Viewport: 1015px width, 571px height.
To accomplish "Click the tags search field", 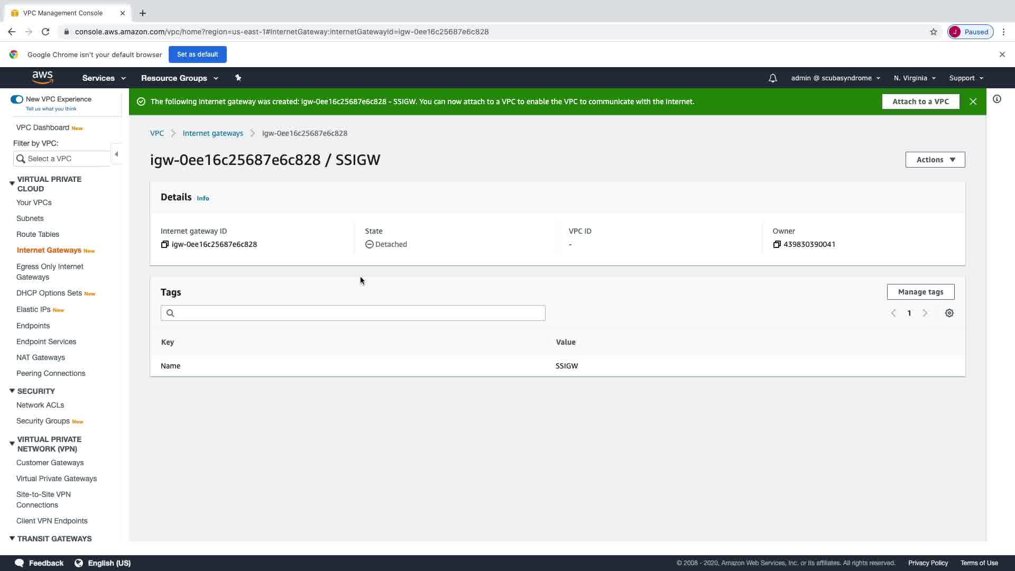I will pyautogui.click(x=353, y=313).
